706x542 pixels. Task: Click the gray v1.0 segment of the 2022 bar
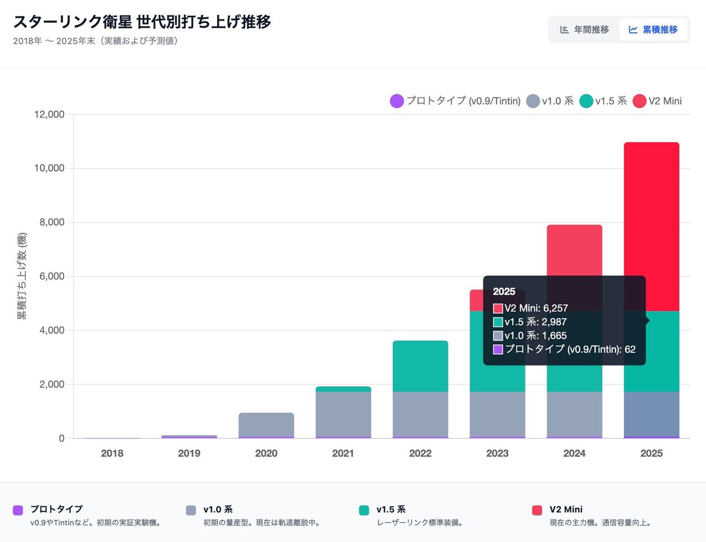(x=420, y=414)
